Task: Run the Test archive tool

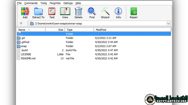Action: click(x=52, y=12)
